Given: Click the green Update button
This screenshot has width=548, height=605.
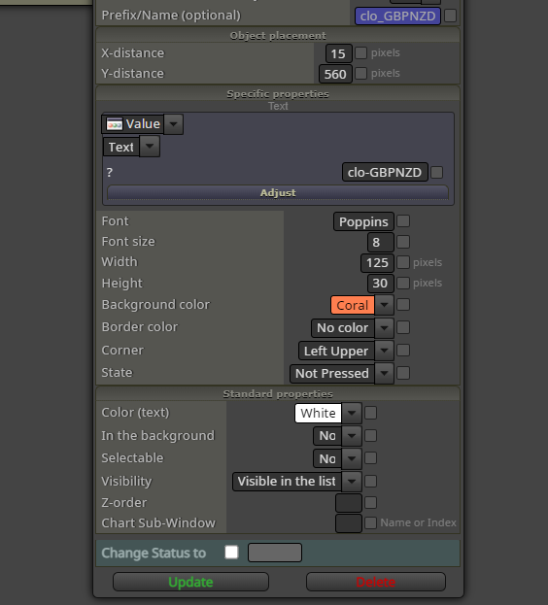Looking at the screenshot, I should tap(190, 582).
